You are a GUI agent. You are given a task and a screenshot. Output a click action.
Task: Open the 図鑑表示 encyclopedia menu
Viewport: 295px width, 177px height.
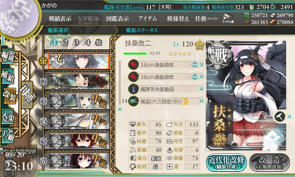[117, 18]
